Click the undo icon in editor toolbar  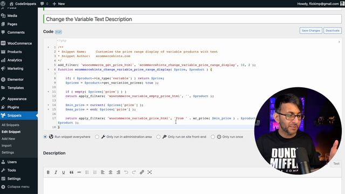[126, 172]
